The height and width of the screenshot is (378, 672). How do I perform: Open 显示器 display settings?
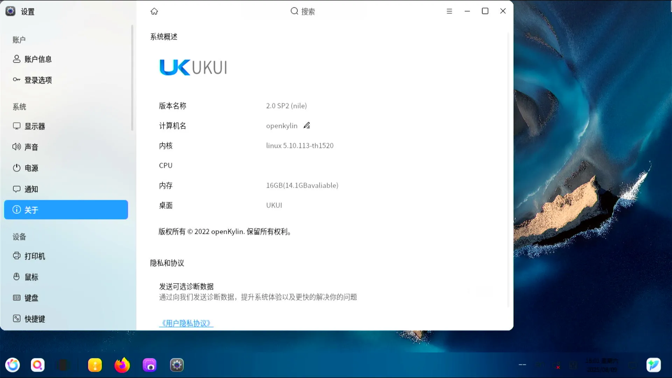tap(34, 126)
